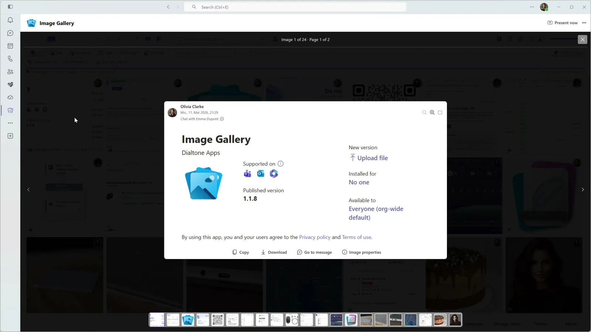
Task: Show more apps via sidebar ellipsis
Action: point(10,123)
